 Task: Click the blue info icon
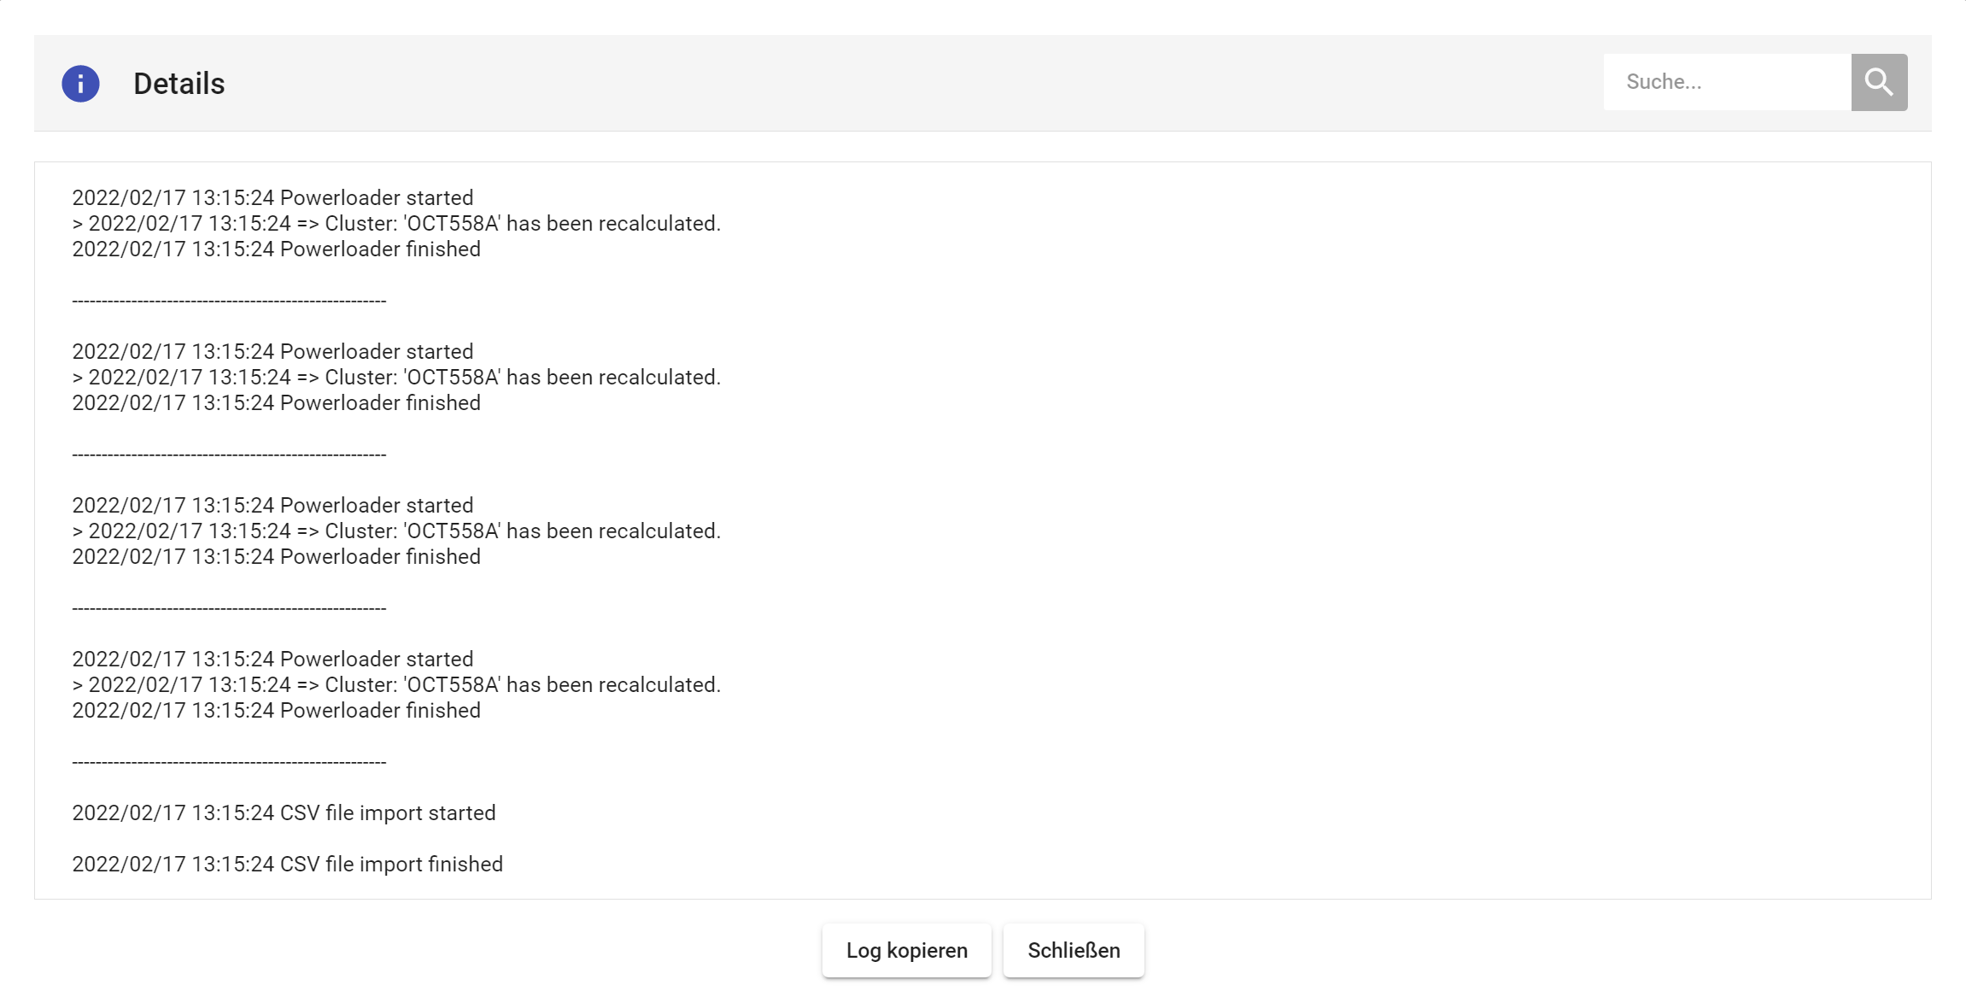pos(80,84)
